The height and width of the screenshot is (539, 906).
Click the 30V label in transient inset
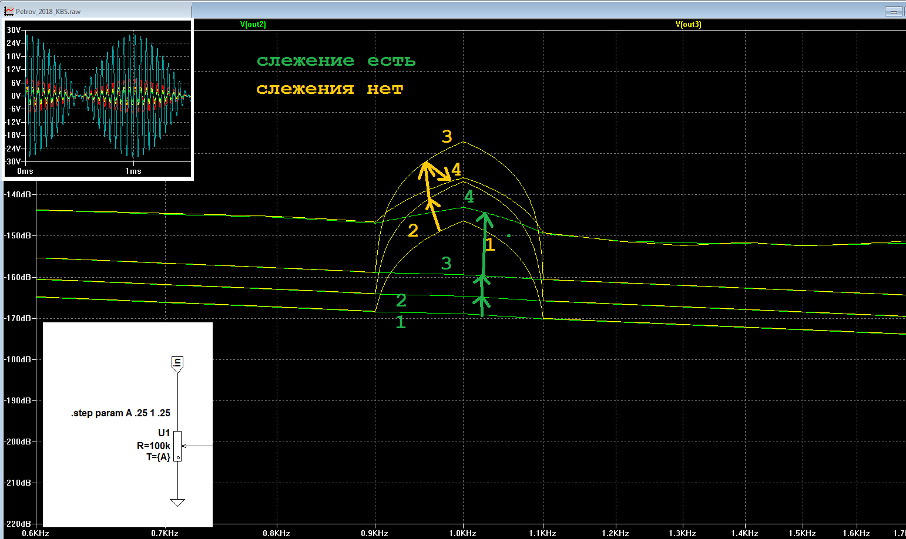[14, 30]
